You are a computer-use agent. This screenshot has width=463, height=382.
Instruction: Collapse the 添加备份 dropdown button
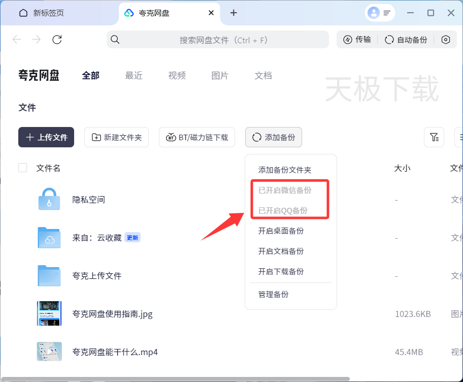click(274, 137)
